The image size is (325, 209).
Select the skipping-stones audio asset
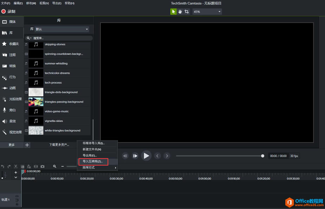point(58,44)
